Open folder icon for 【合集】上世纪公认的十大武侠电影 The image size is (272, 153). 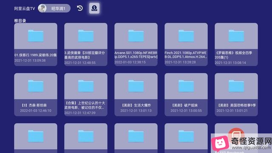pos(86,86)
